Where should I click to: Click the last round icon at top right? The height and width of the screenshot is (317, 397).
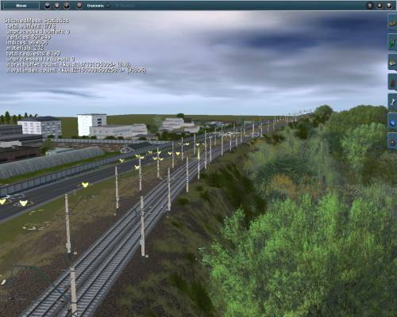pyautogui.click(x=389, y=6)
